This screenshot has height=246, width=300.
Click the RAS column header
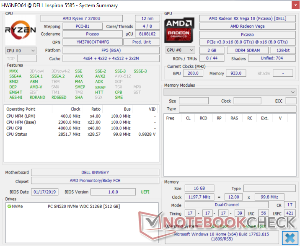(234, 118)
